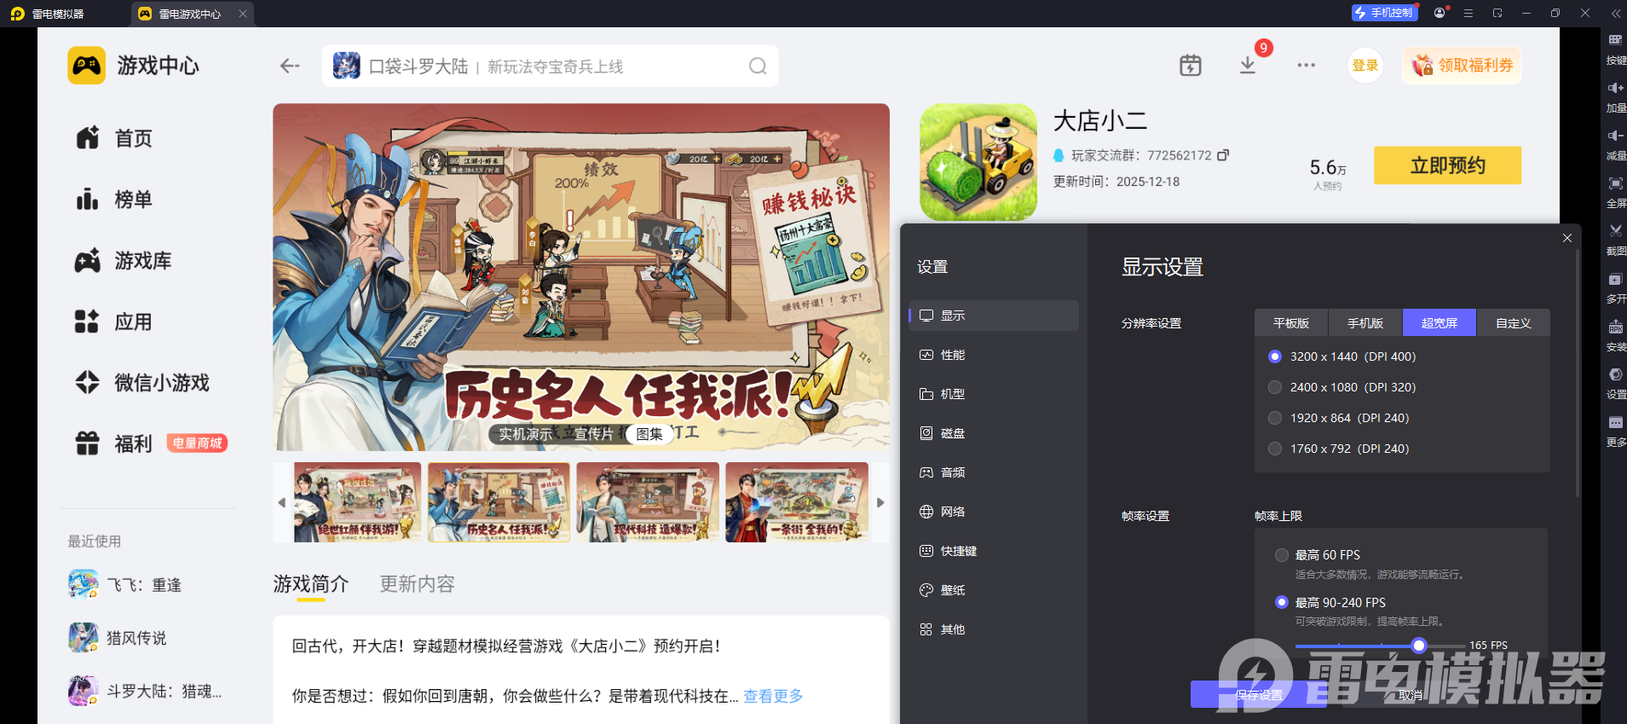Open recently used game 猎风传说
Screen dimensions: 1627x724
(118, 638)
